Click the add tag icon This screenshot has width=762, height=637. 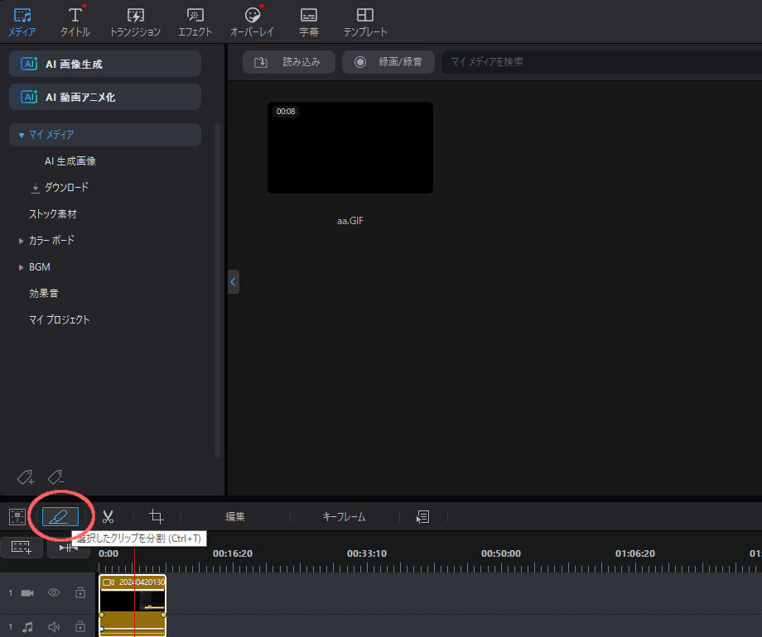tap(26, 477)
